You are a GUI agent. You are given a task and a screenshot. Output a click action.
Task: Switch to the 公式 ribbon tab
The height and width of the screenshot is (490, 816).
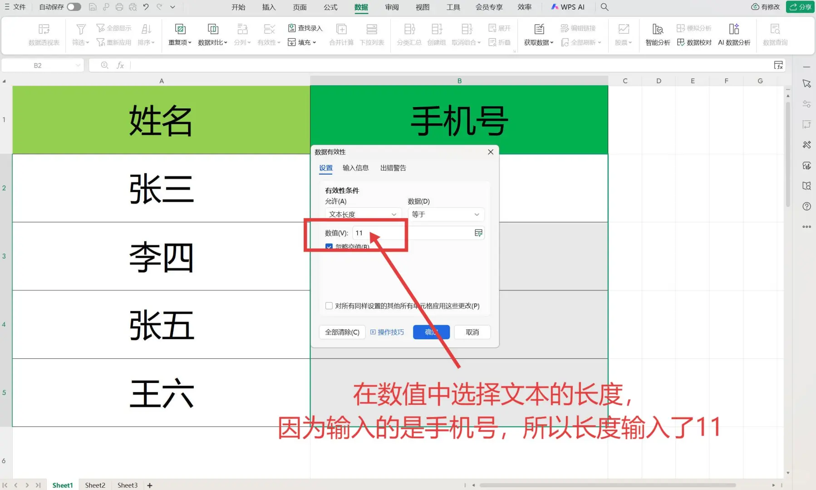click(x=330, y=7)
